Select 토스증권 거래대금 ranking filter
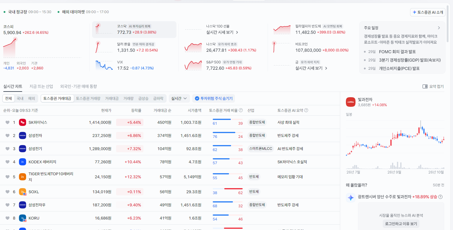The height and width of the screenshot is (230, 453). tap(57, 98)
